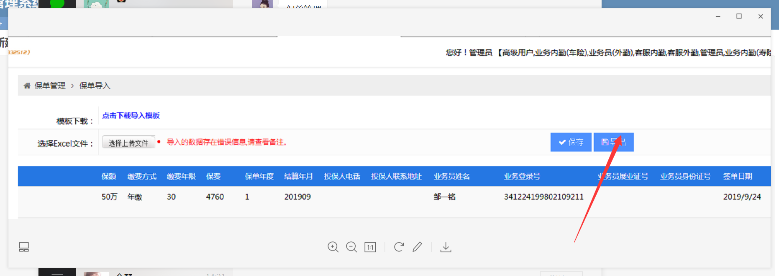
Task: Click the 导出 export button
Action: (x=613, y=142)
